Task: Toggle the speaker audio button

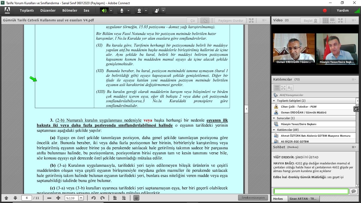Action: click(x=104, y=11)
